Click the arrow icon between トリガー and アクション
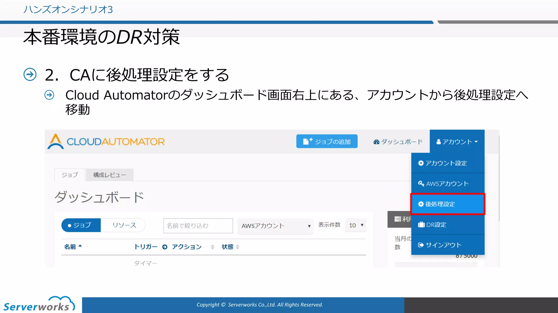 [x=165, y=247]
